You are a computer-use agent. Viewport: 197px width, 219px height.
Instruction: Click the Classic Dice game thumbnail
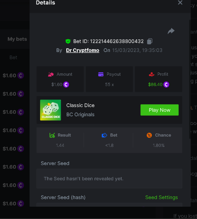point(50,110)
